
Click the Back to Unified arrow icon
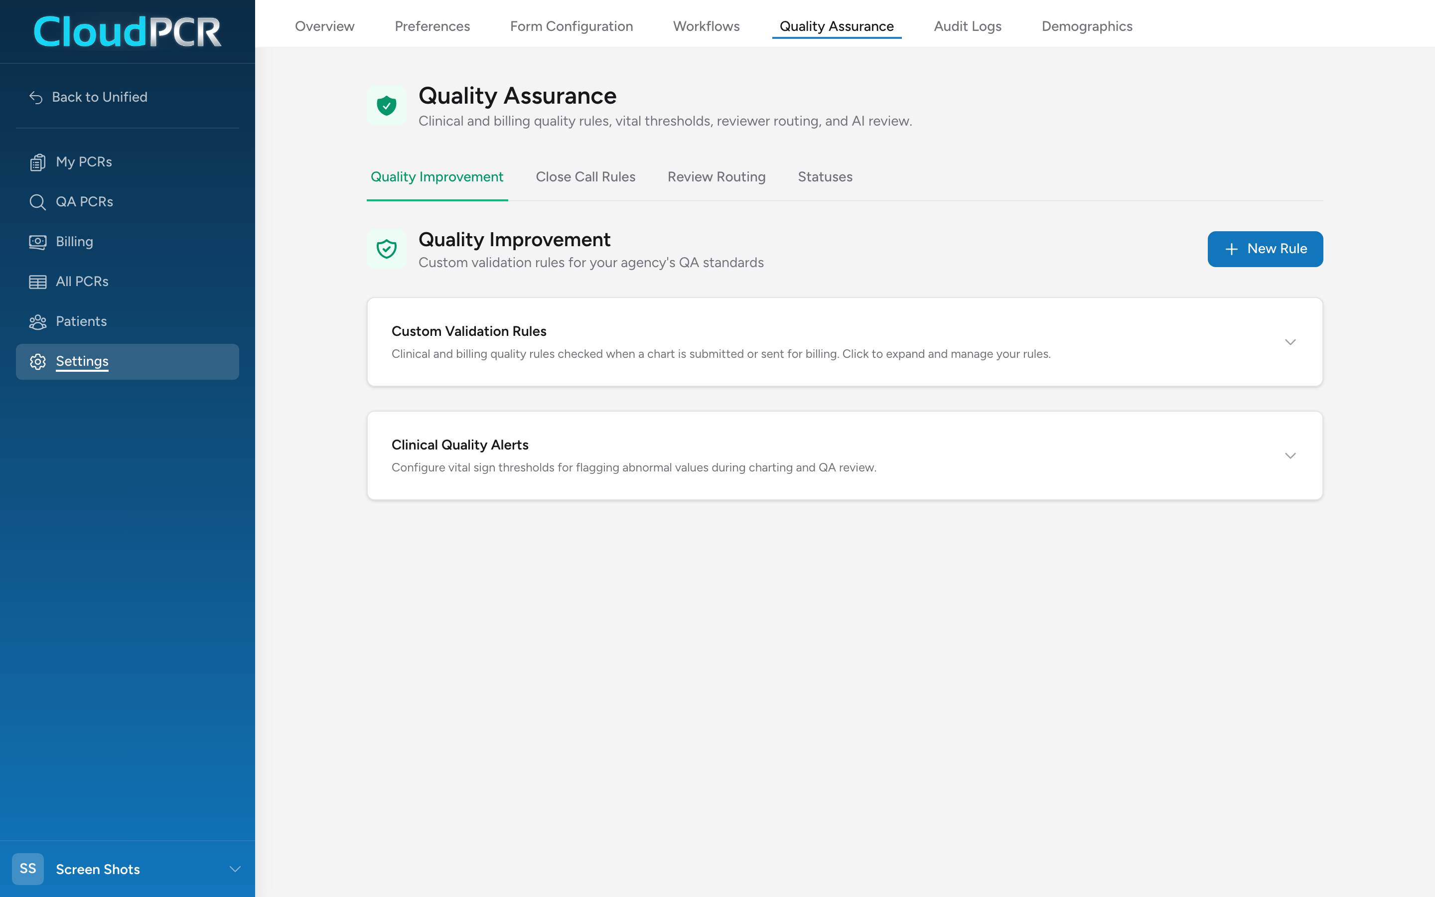(x=36, y=97)
